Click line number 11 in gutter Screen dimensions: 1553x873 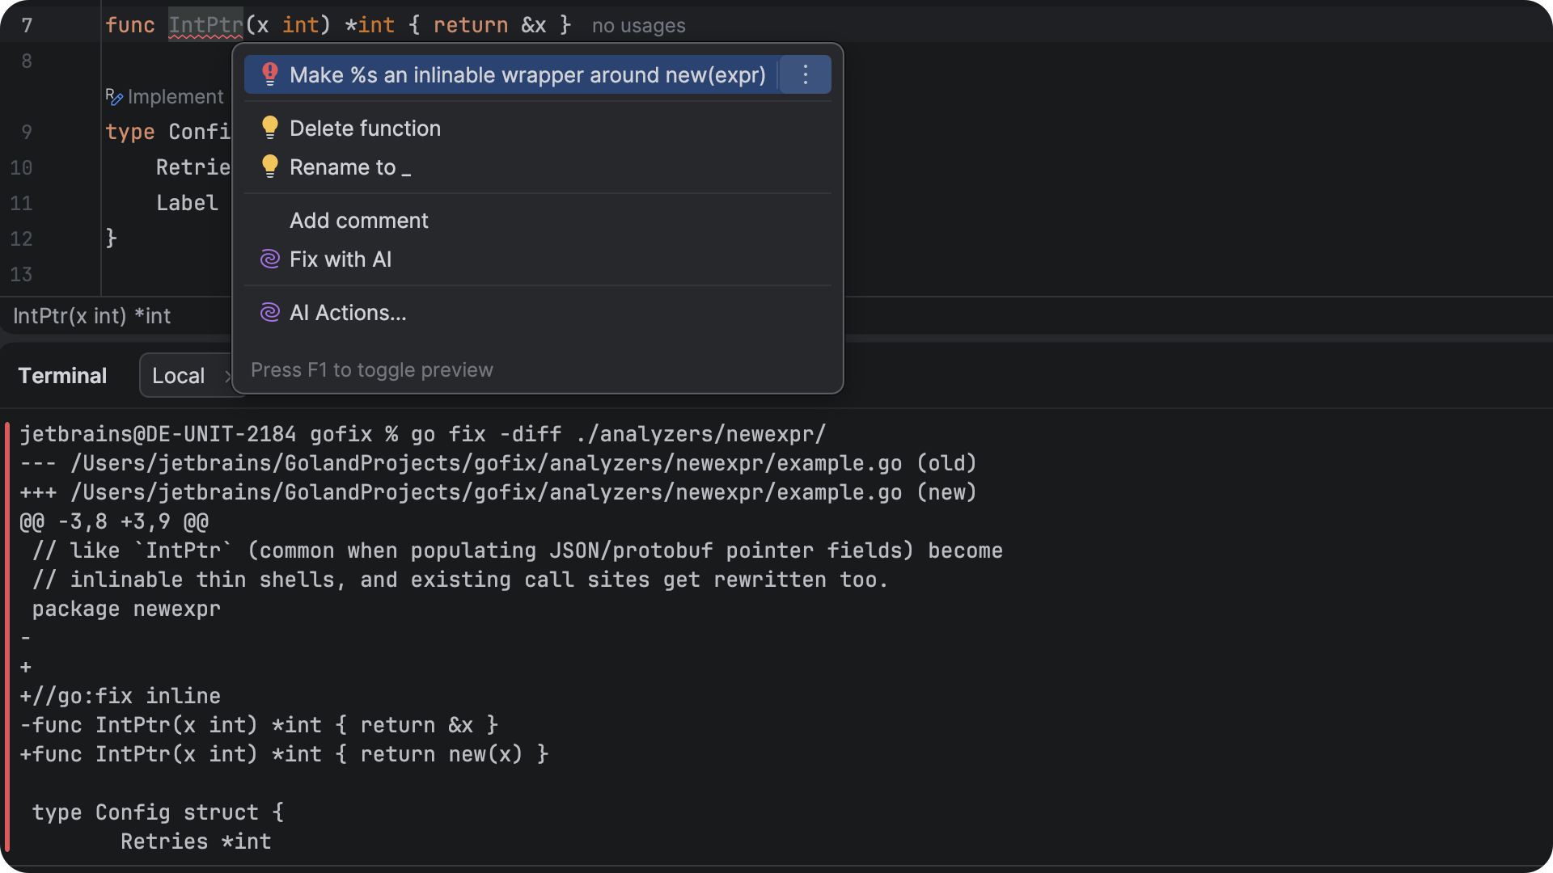[x=21, y=204]
